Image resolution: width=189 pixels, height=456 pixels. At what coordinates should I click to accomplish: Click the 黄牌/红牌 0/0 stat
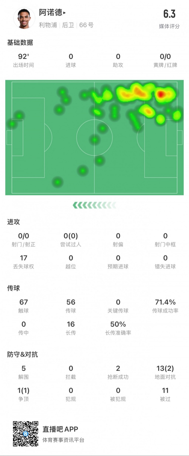click(x=165, y=60)
